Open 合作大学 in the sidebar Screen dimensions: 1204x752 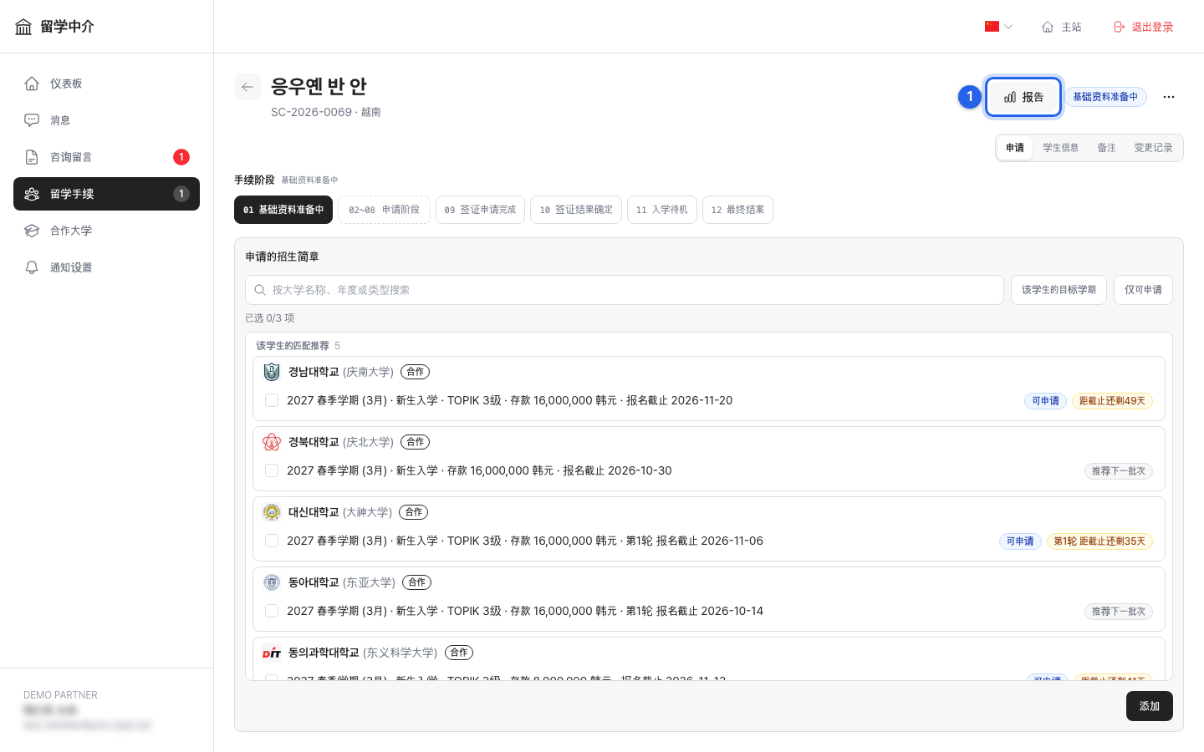106,231
